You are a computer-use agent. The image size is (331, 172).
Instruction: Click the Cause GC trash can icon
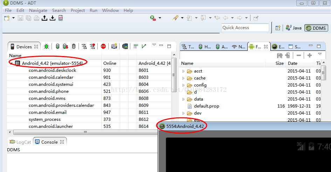click(x=74, y=46)
